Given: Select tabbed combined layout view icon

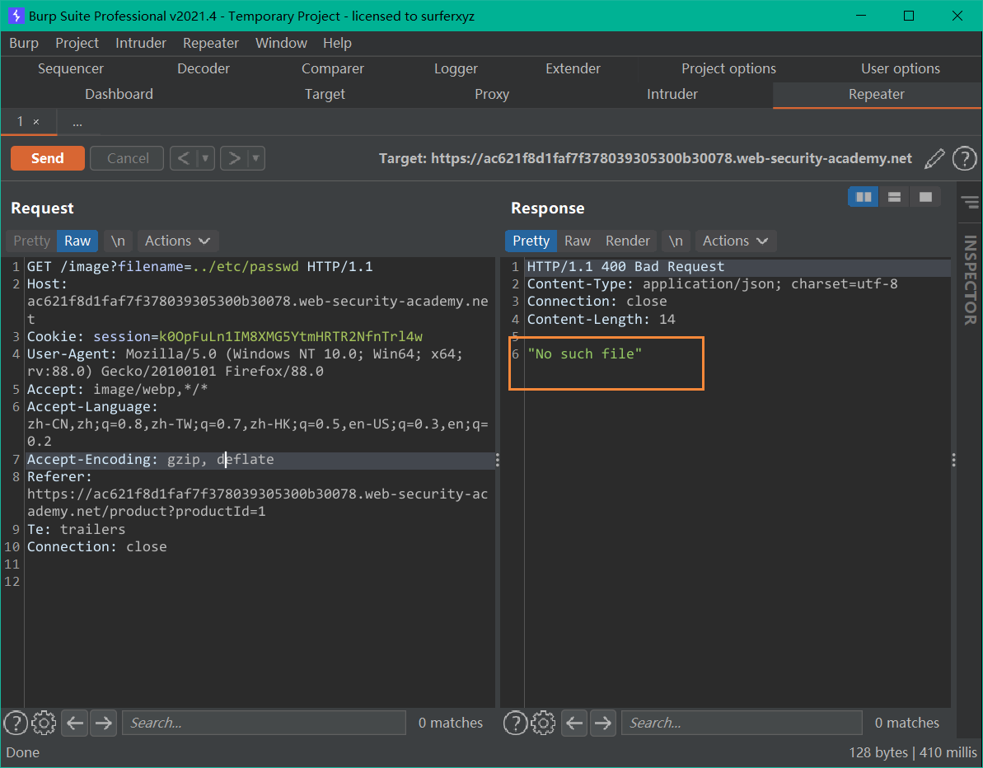Looking at the screenshot, I should tap(925, 197).
